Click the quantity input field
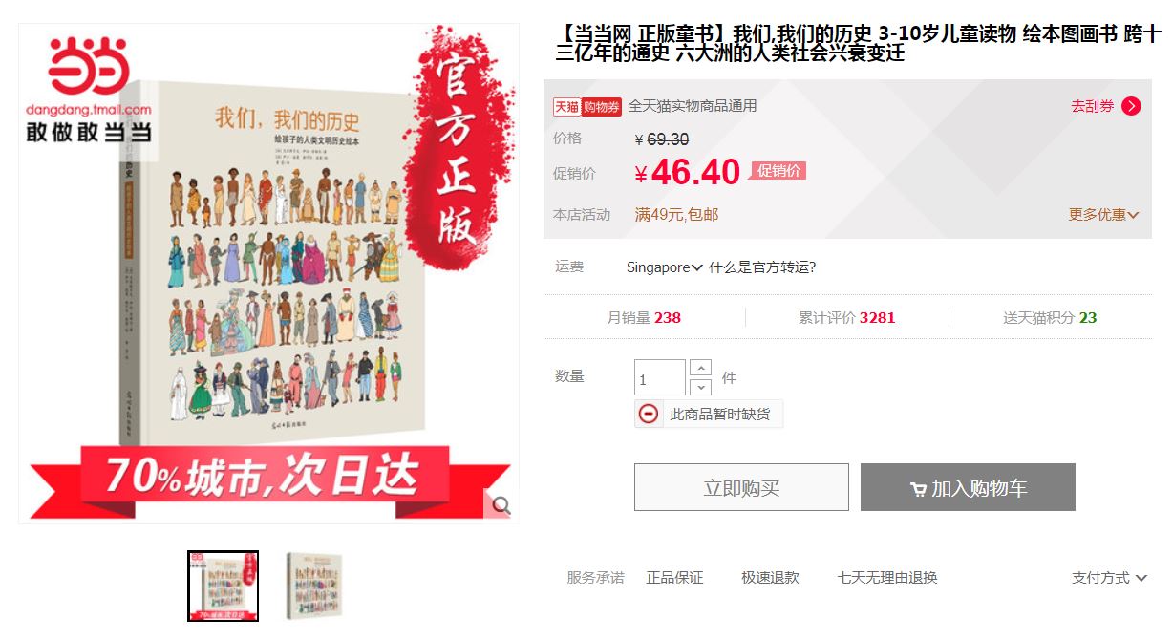 pos(660,377)
